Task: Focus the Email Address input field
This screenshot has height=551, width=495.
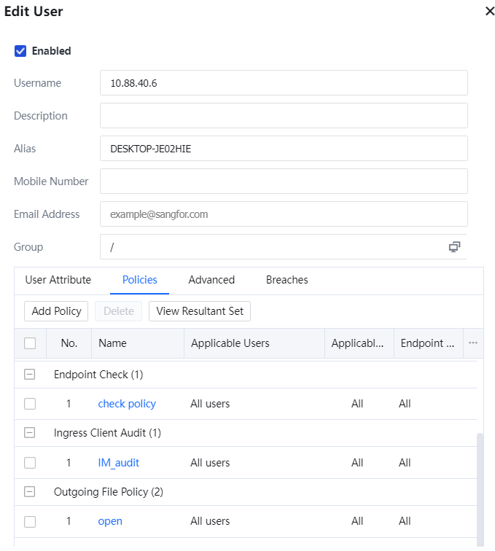Action: click(283, 214)
